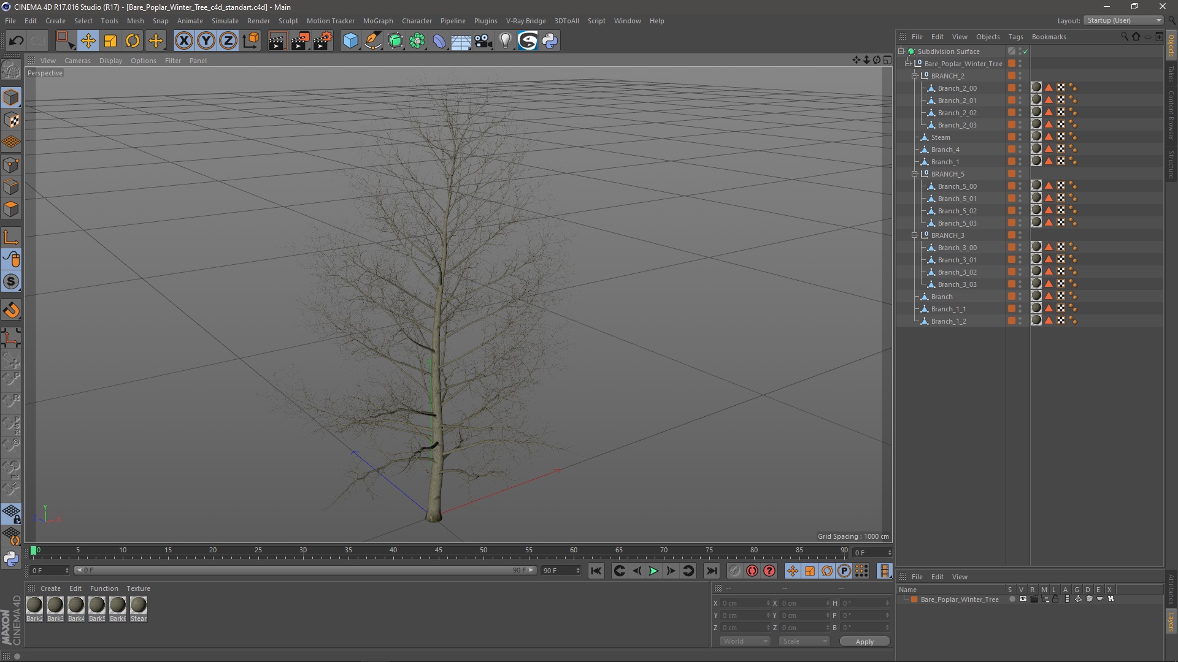Add a floor environment object

pos(461,41)
